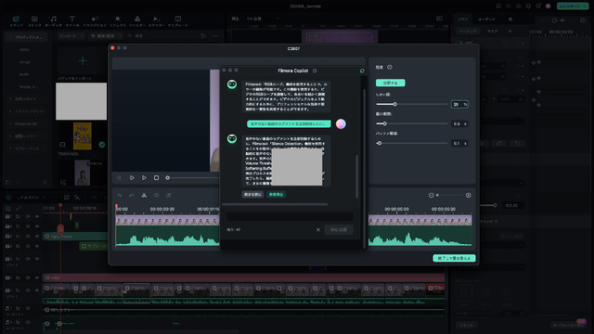Select the video folder in the sidebar

point(24,49)
